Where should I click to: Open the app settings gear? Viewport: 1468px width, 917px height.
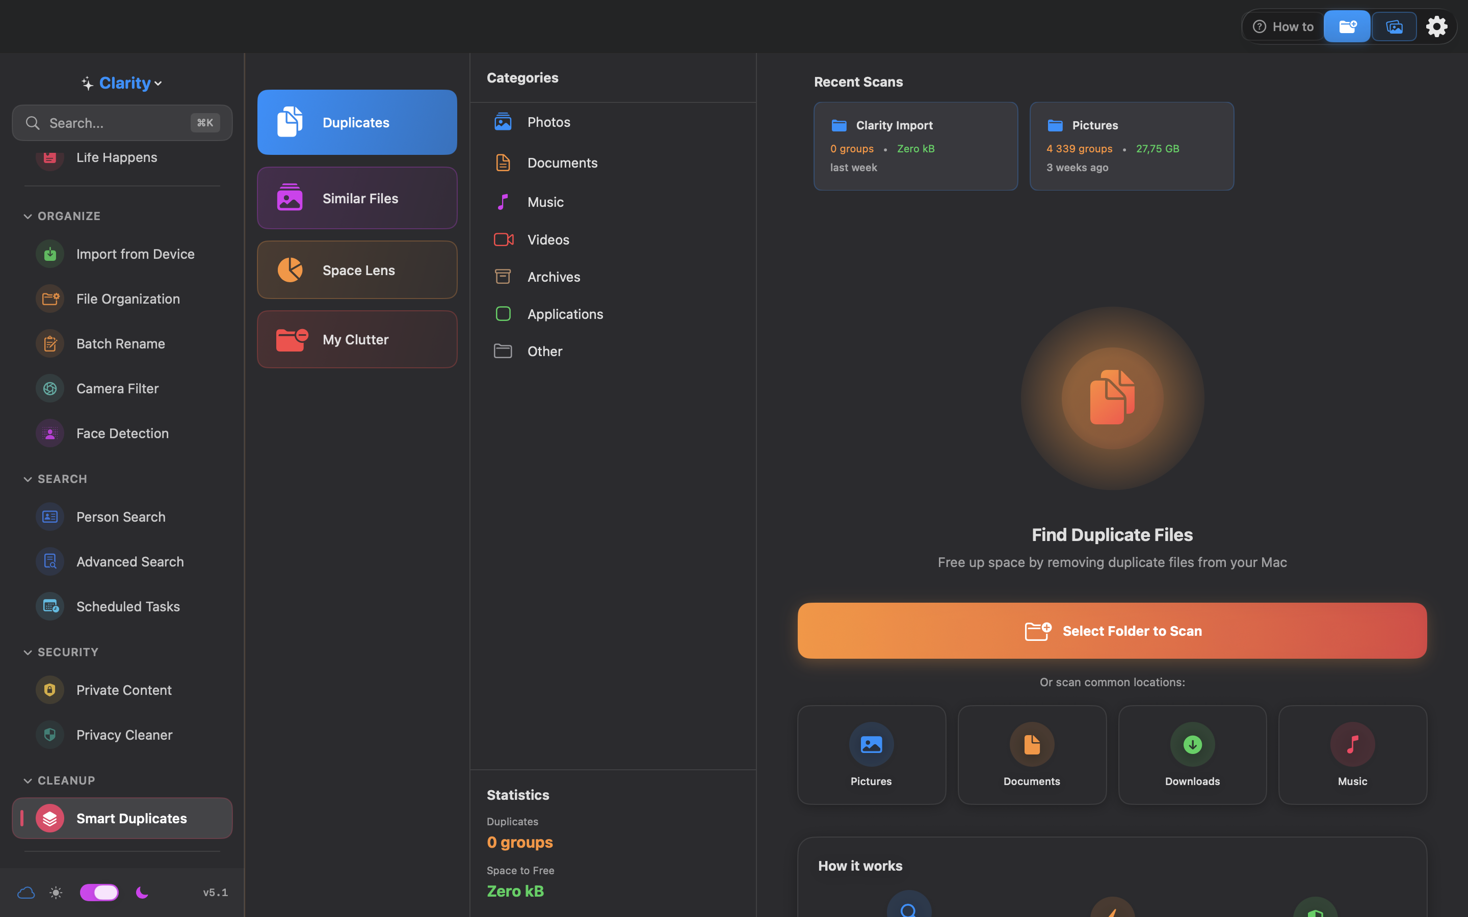tap(1436, 26)
